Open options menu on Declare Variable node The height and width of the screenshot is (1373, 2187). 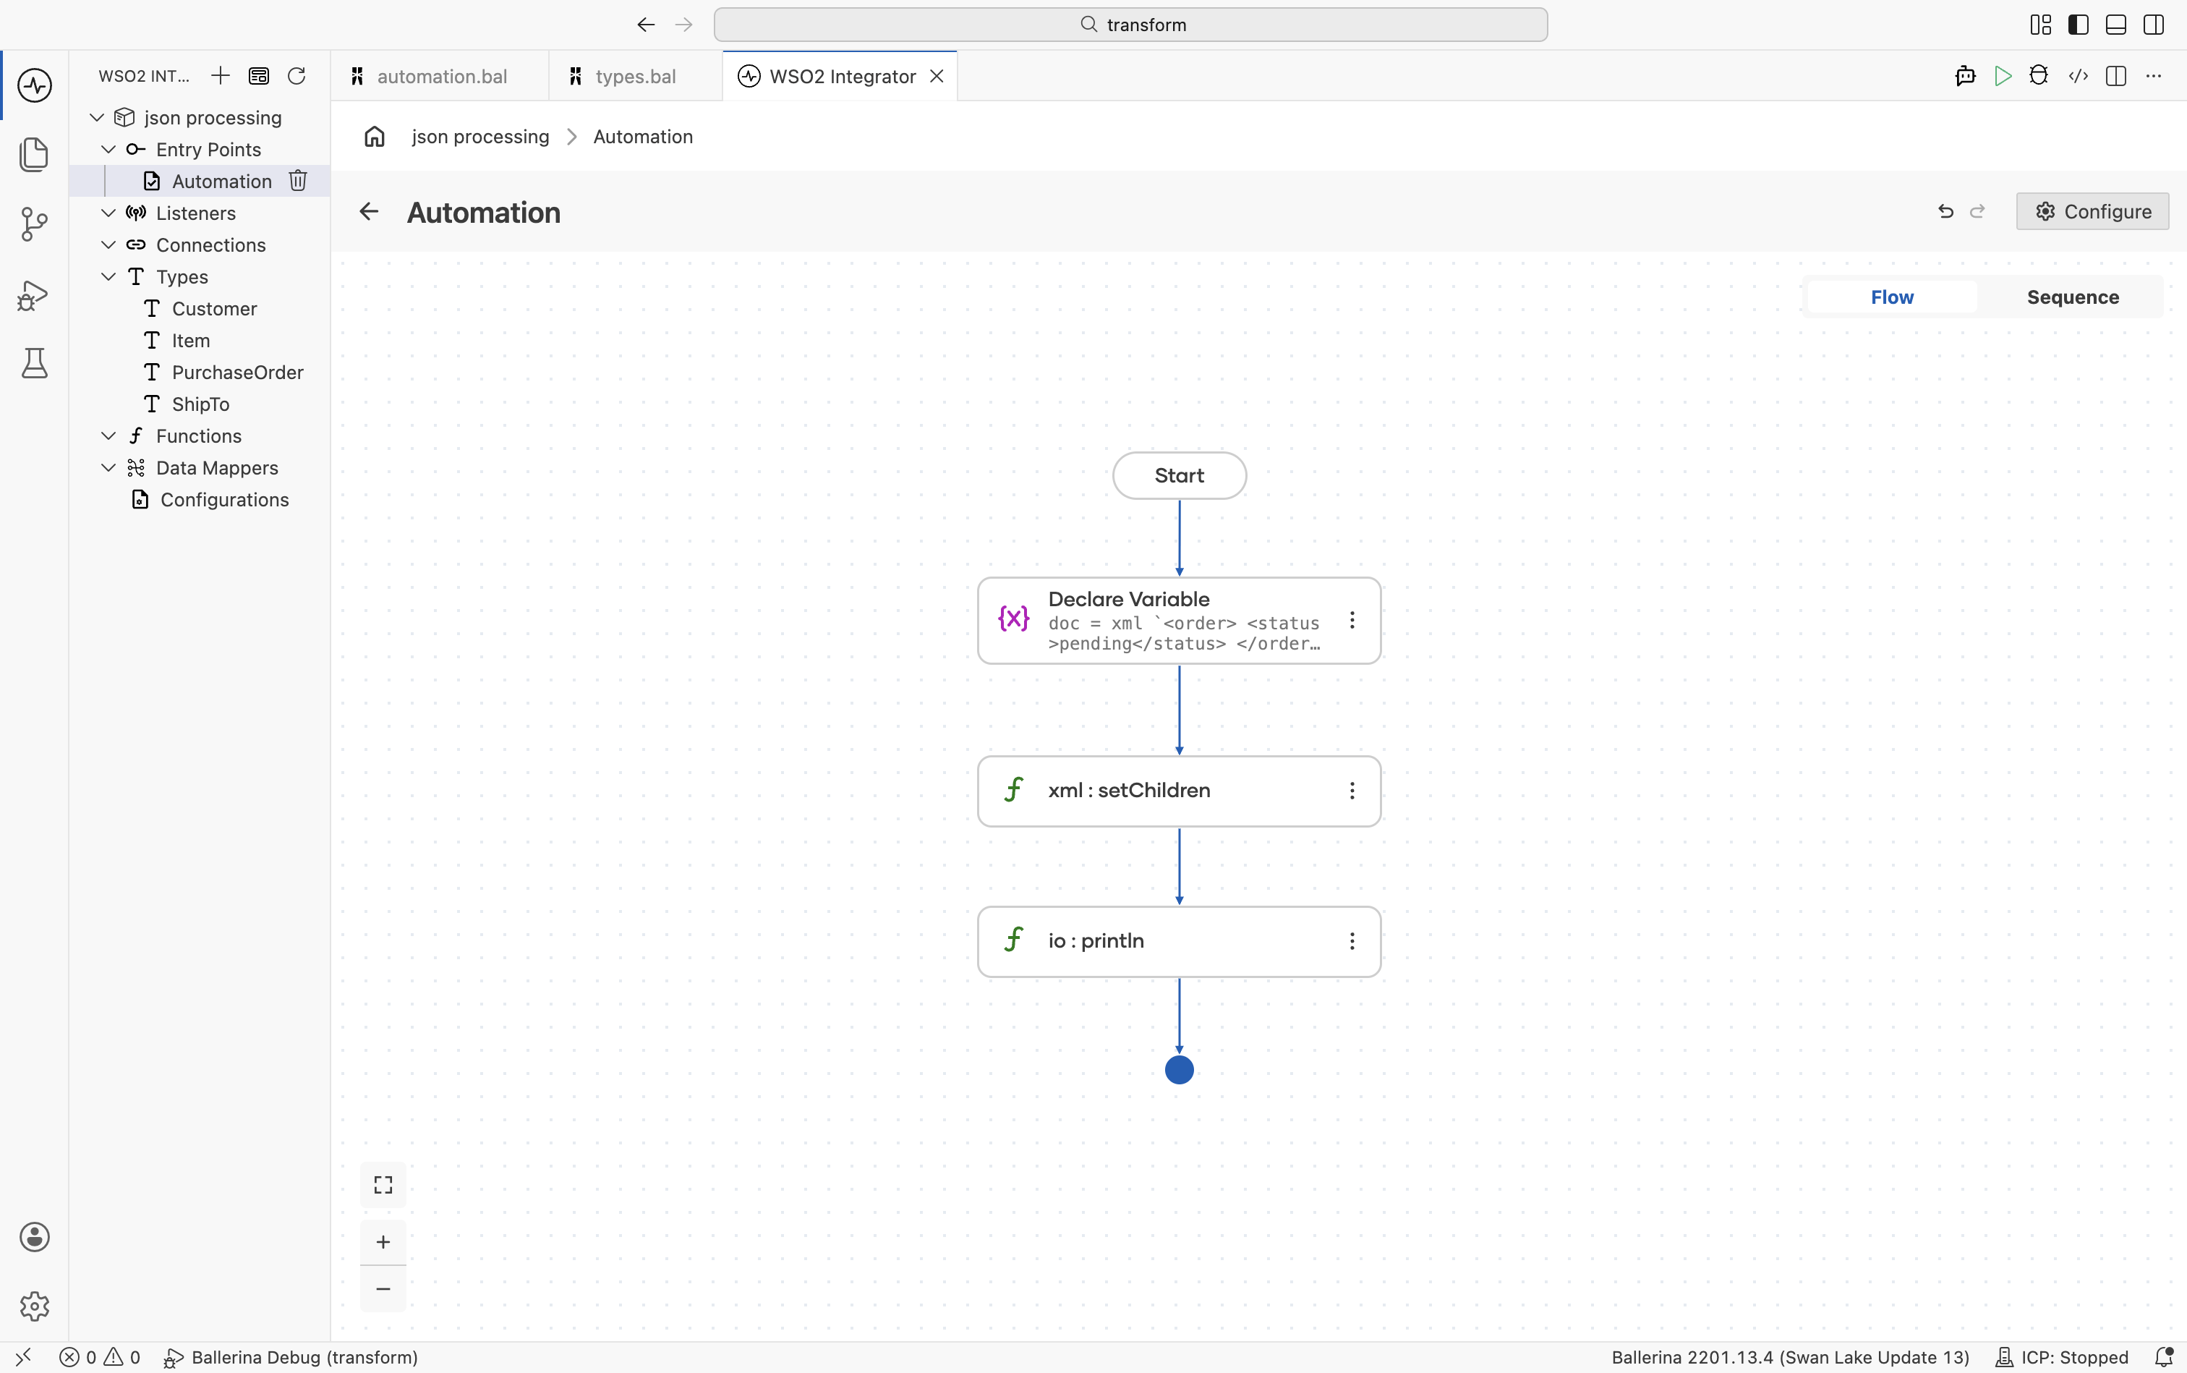point(1352,620)
